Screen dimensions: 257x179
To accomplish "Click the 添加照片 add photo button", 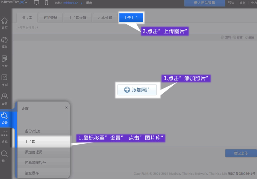I will point(137,90).
